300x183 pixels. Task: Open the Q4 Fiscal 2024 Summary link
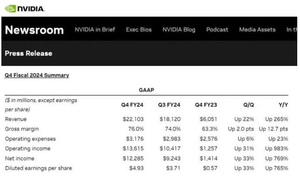coord(37,75)
